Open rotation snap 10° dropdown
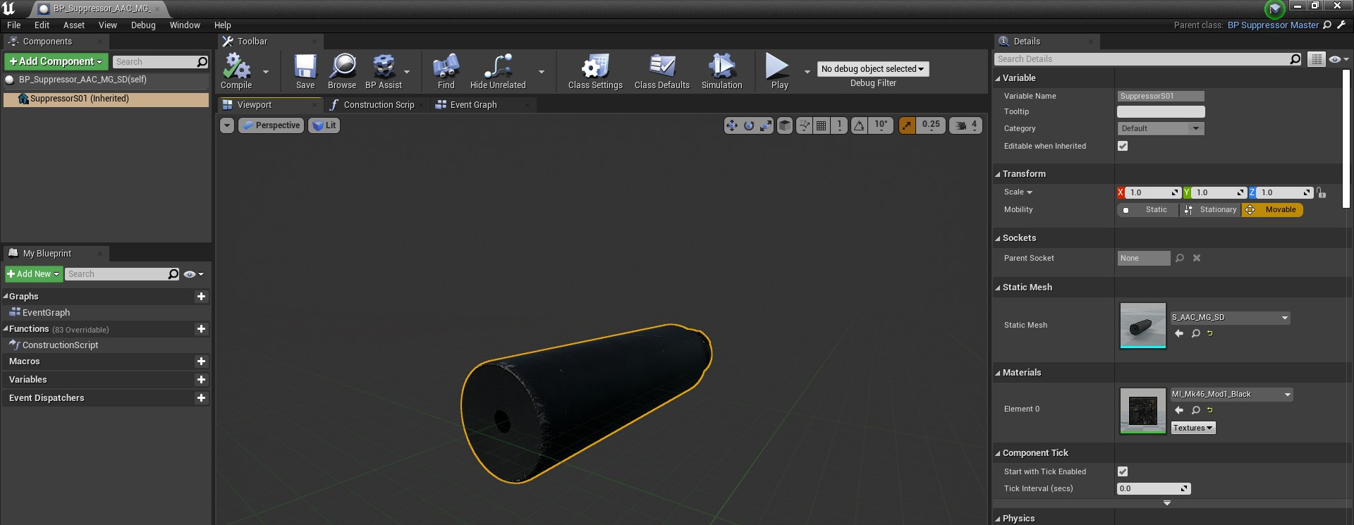The image size is (1354, 525). [x=881, y=125]
